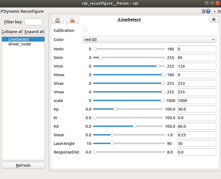
Task: Focus the LaserAngle value field showing 30
Action: click(196, 144)
